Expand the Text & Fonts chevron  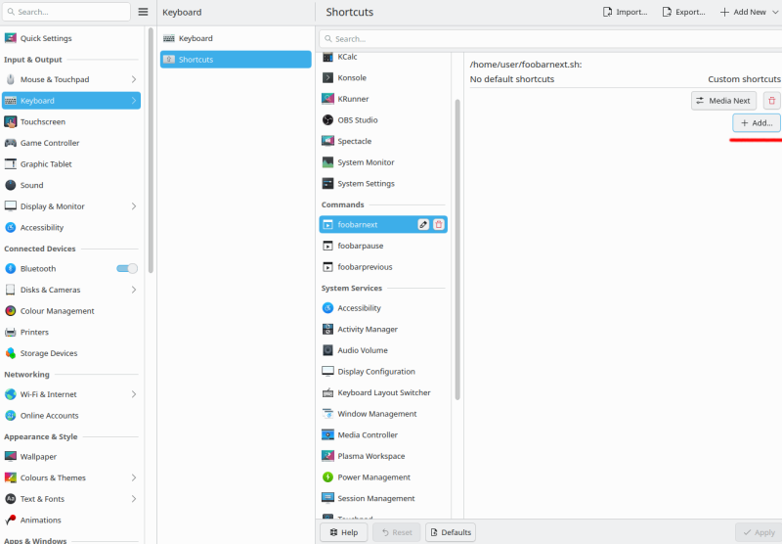click(x=134, y=499)
